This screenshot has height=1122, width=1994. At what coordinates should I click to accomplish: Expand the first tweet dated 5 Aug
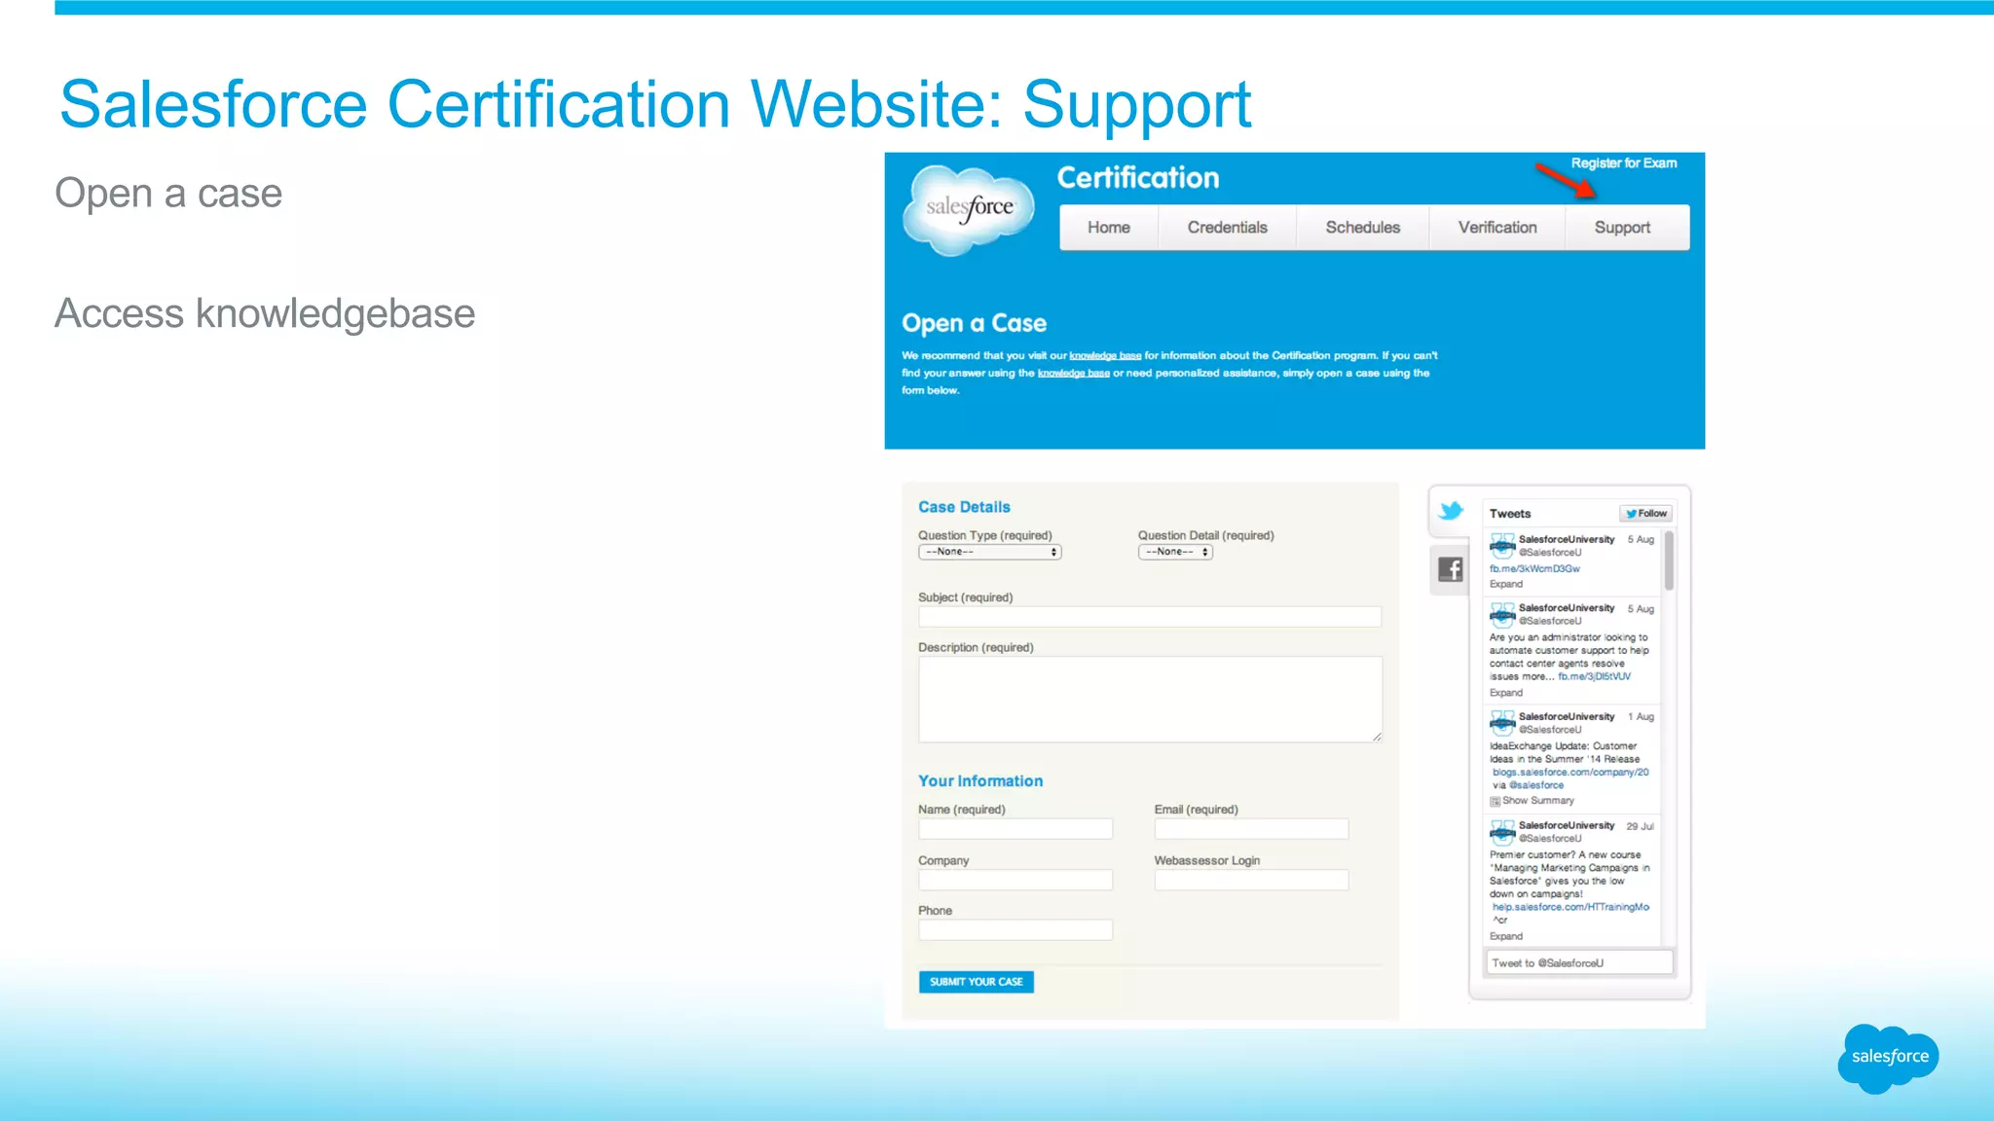tap(1505, 585)
